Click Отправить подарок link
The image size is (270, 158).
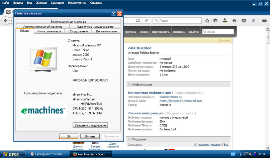point(207,145)
